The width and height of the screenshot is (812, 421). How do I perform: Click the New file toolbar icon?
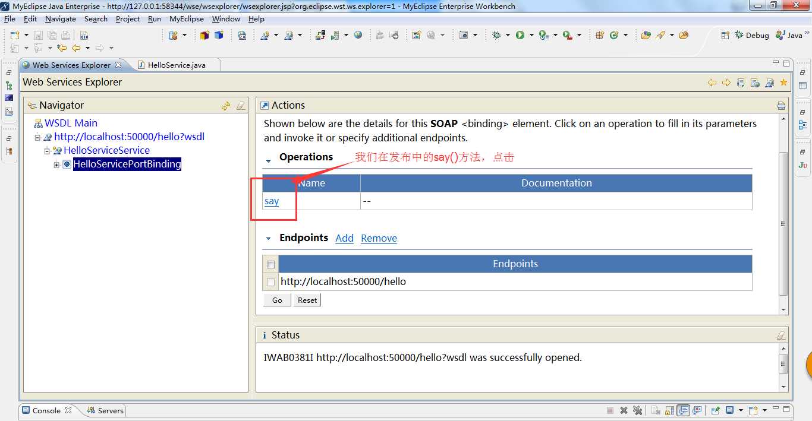tap(14, 36)
